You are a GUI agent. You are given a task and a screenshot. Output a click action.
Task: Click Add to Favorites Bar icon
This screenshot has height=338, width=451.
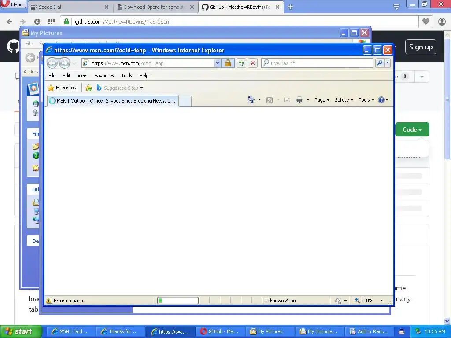click(89, 88)
